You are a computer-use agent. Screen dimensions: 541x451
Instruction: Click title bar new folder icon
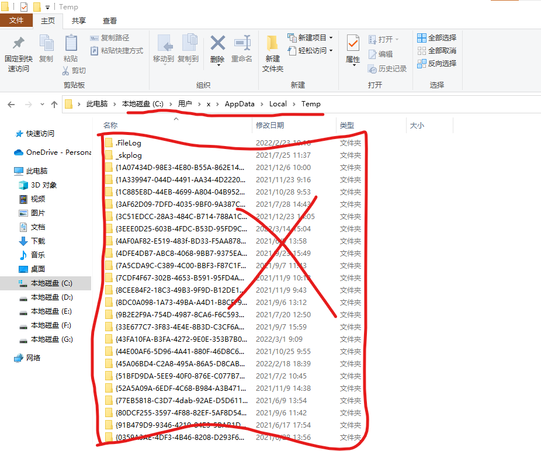point(37,7)
